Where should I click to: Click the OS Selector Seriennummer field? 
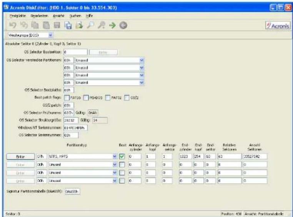coord(71,135)
